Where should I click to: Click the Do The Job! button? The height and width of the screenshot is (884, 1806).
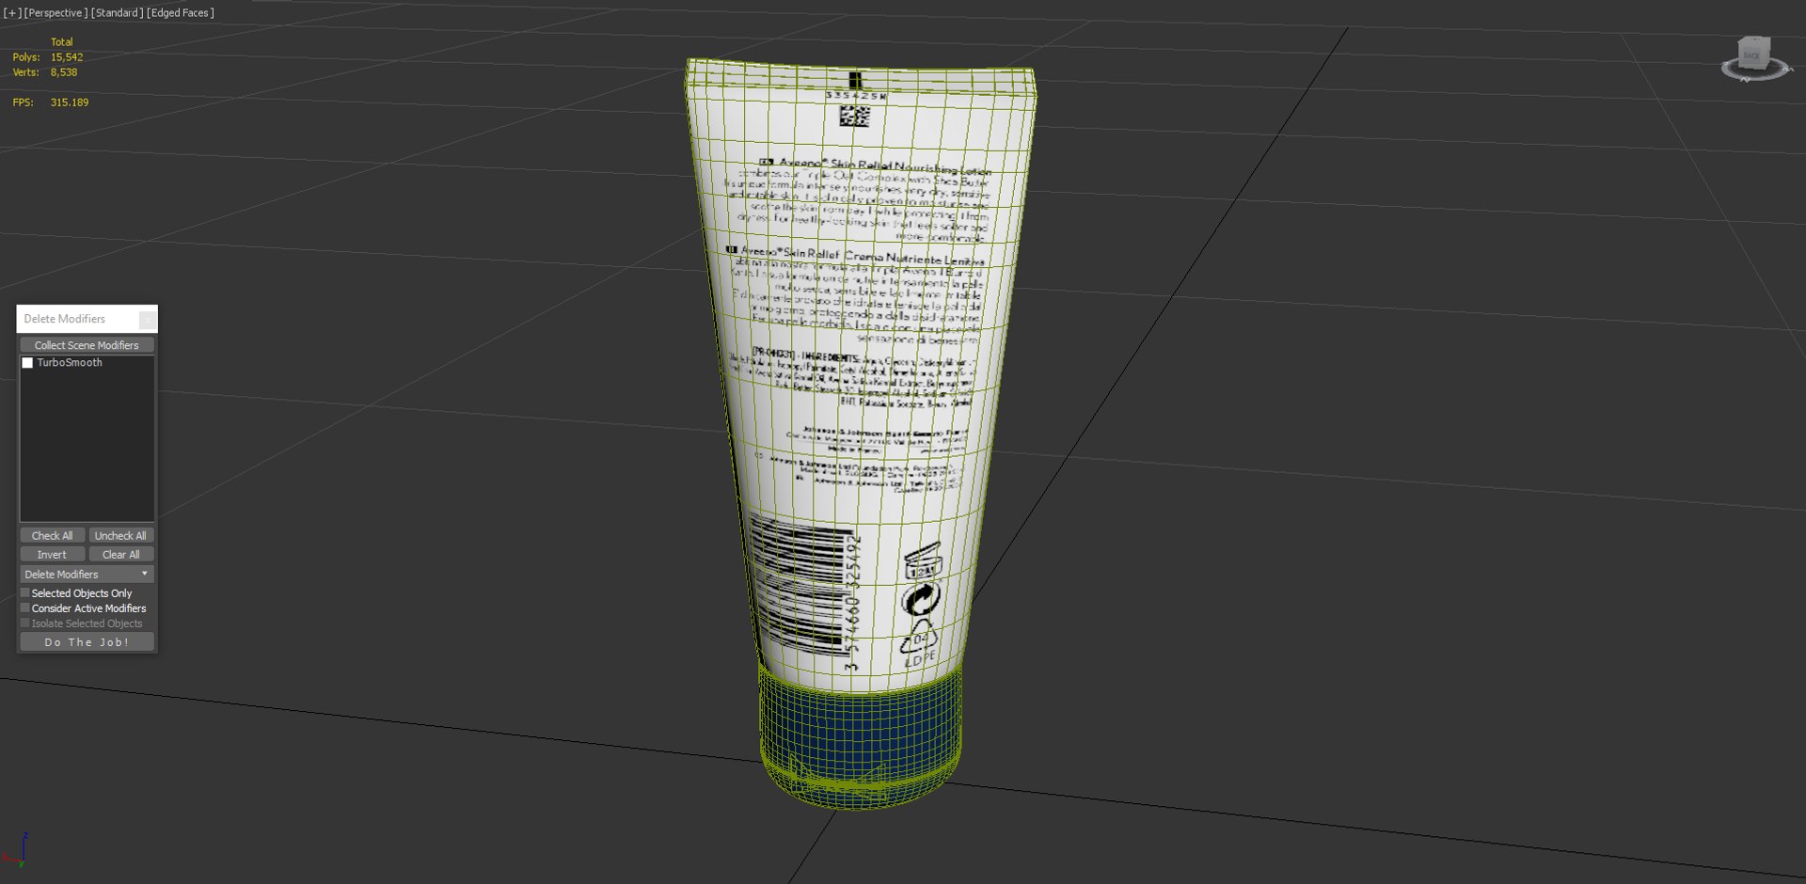click(87, 642)
